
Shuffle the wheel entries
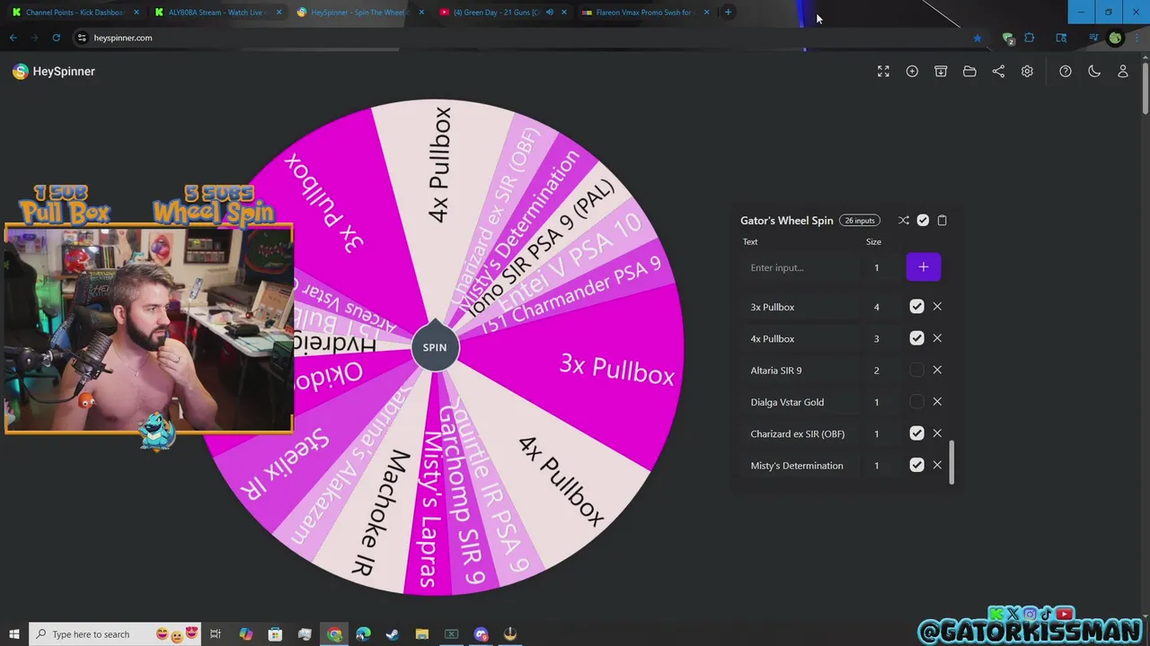904,221
